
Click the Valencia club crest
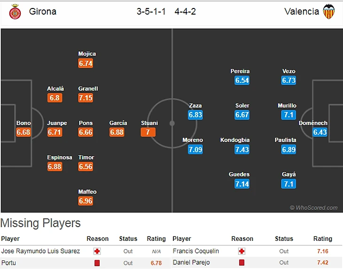pyautogui.click(x=328, y=11)
